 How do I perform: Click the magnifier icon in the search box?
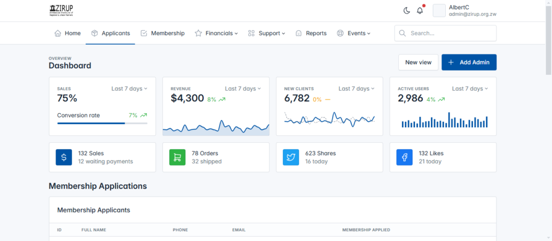pos(402,33)
